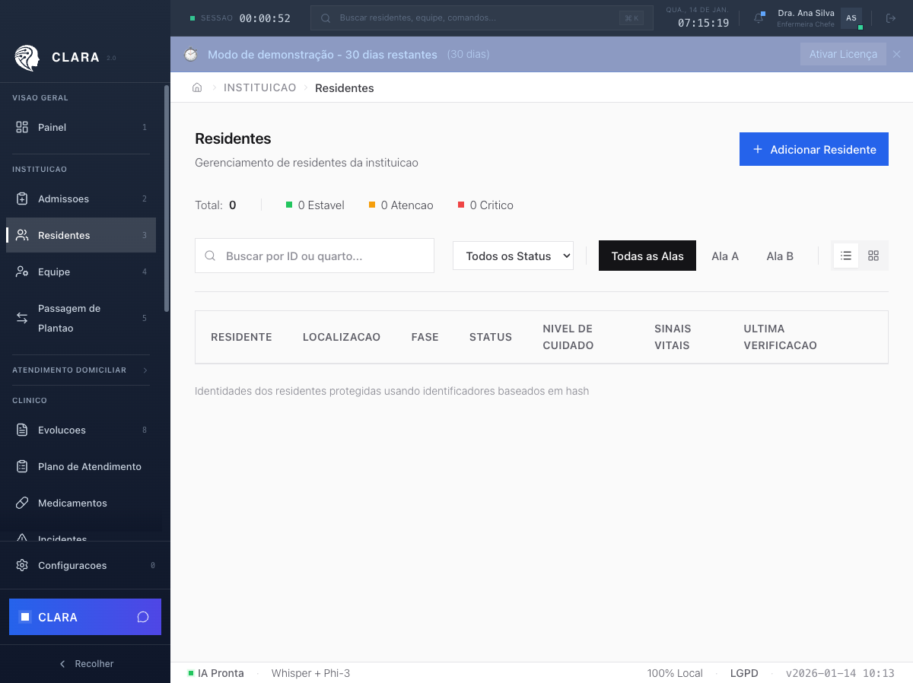Collapse sidebar with Recolher
The height and width of the screenshot is (683, 913).
[x=85, y=664]
